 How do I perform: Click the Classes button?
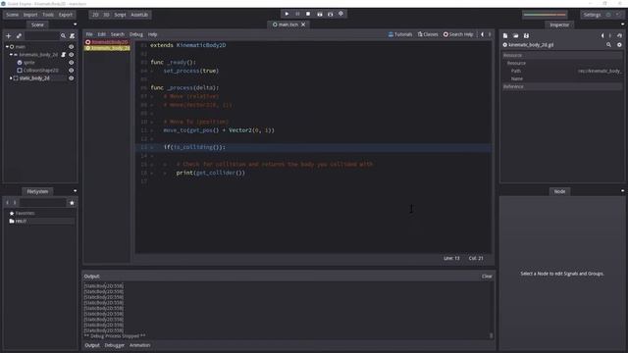point(428,34)
